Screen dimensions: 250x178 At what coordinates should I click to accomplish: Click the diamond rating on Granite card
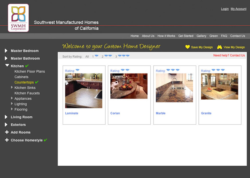(x=218, y=70)
